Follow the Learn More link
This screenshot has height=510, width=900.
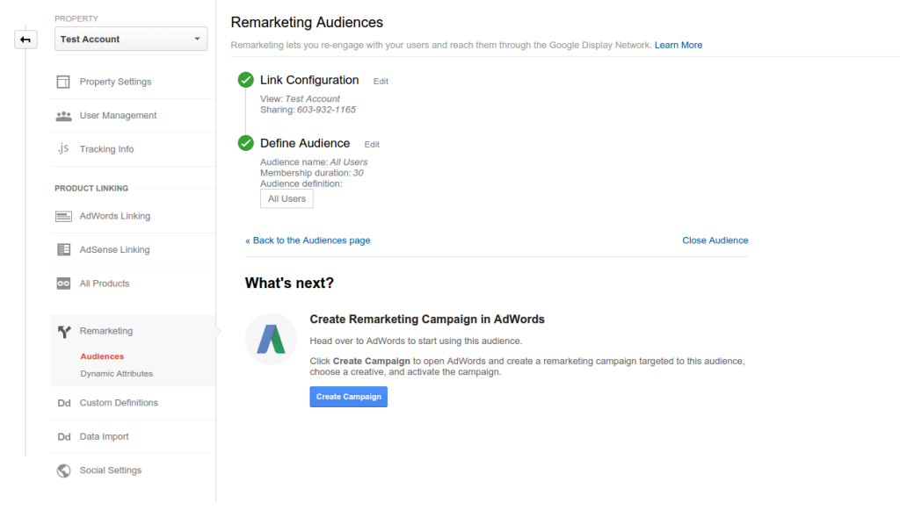coord(678,45)
